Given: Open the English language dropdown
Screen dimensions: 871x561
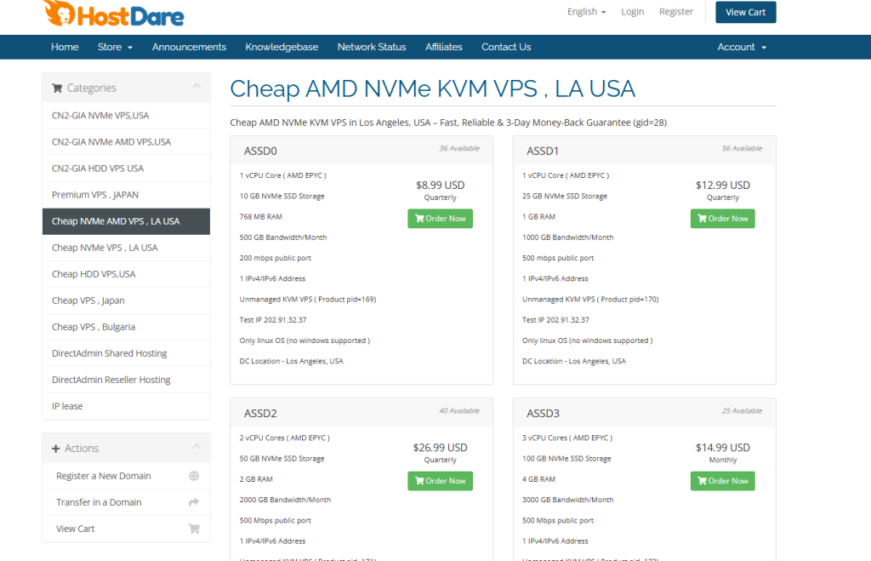Looking at the screenshot, I should click(587, 12).
